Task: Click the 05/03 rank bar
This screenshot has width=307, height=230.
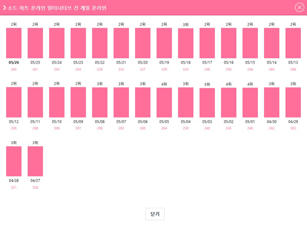Action: [x=207, y=103]
